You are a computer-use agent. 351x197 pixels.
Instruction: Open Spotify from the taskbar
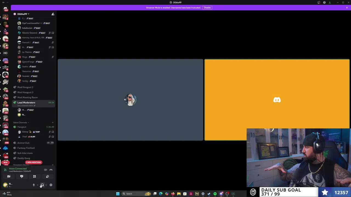point(215,194)
